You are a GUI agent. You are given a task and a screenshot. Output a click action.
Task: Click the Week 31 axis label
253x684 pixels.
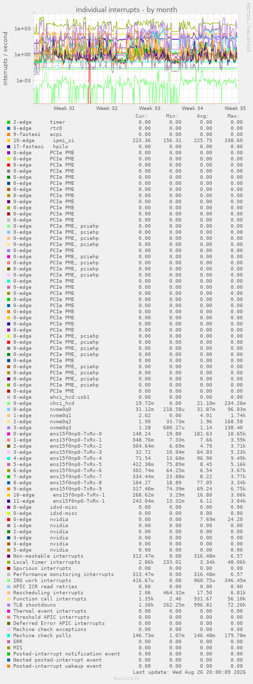click(64, 108)
